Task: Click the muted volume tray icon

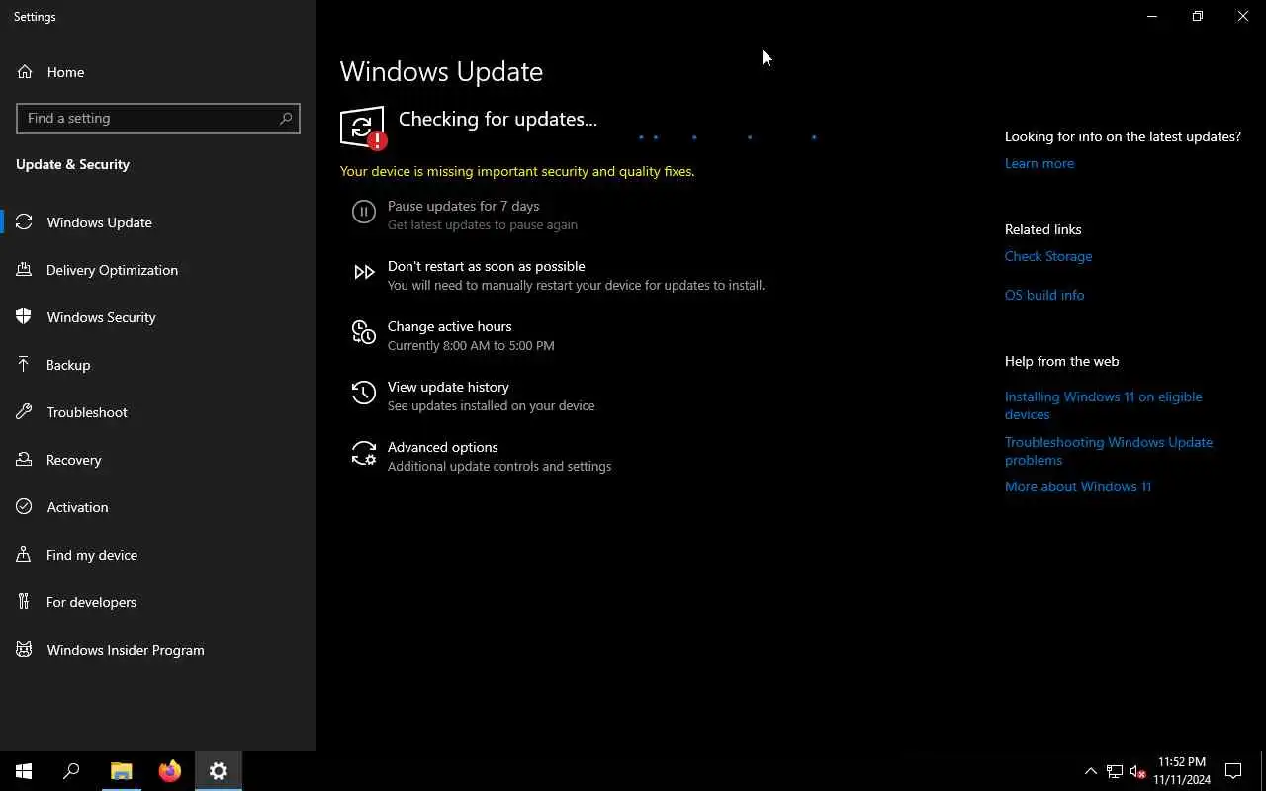Action: [x=1137, y=771]
